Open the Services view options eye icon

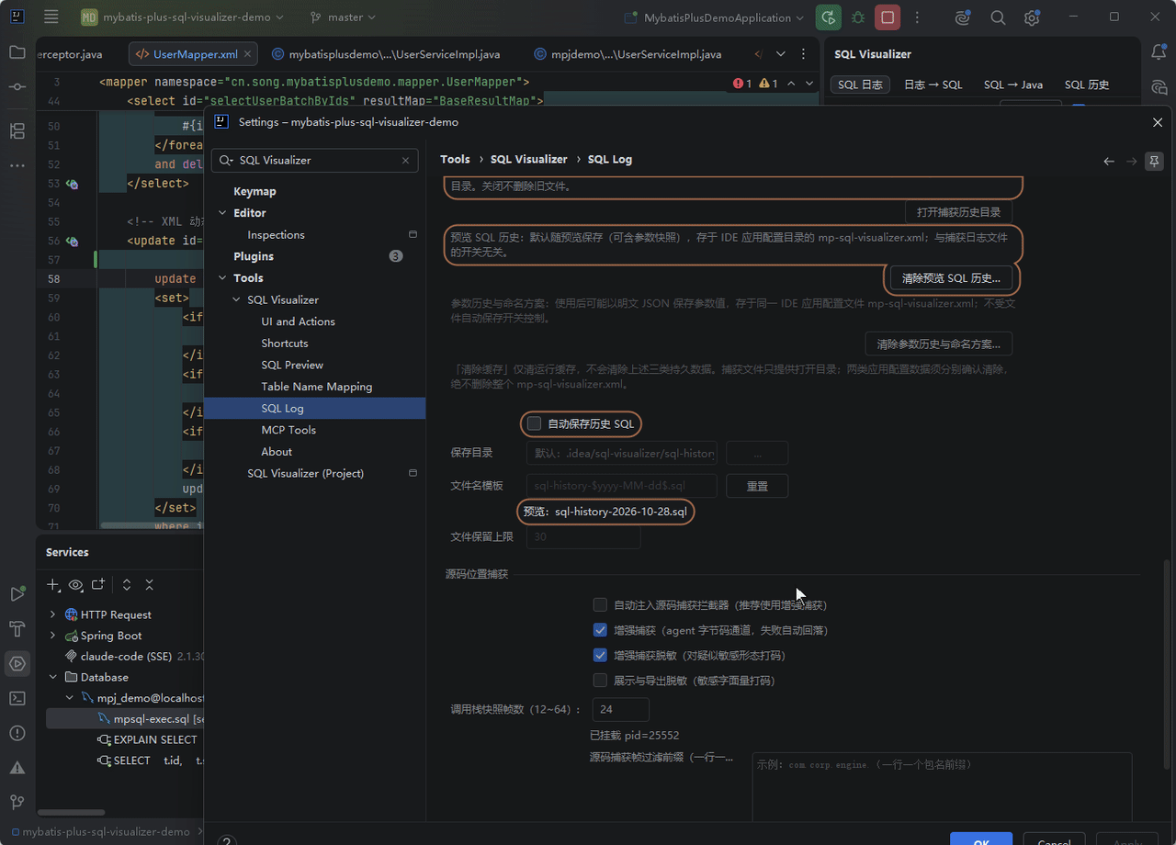tap(75, 585)
